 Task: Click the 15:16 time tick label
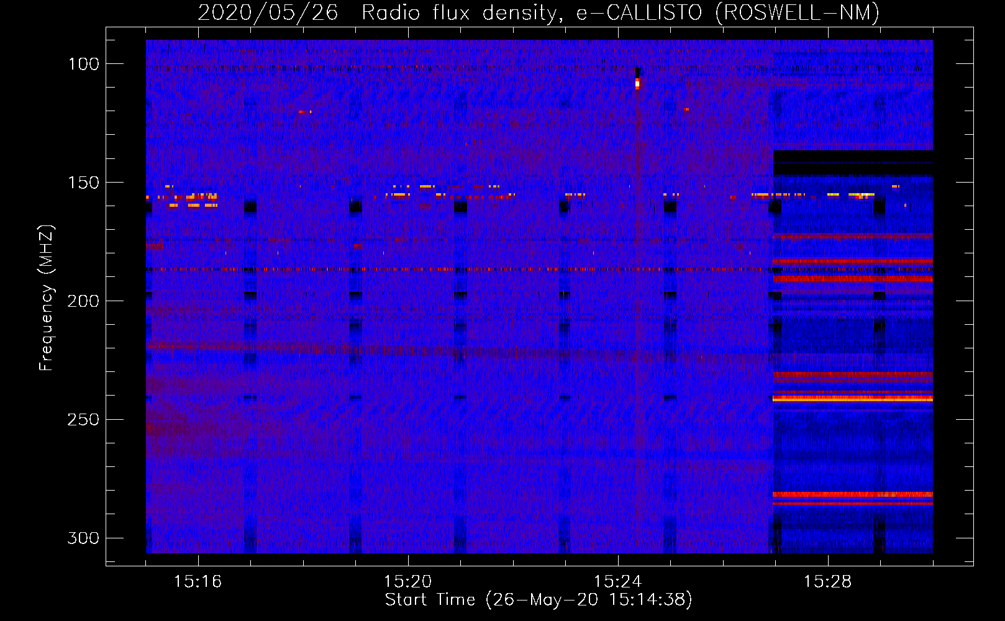[x=198, y=582]
